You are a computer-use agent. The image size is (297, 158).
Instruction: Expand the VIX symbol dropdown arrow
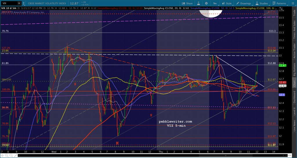pyautogui.click(x=19, y=3)
